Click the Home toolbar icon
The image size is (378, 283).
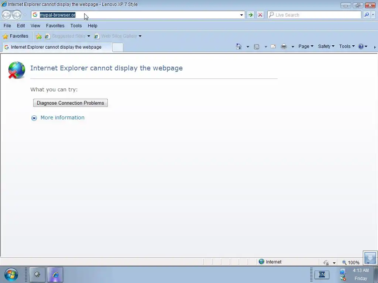239,46
